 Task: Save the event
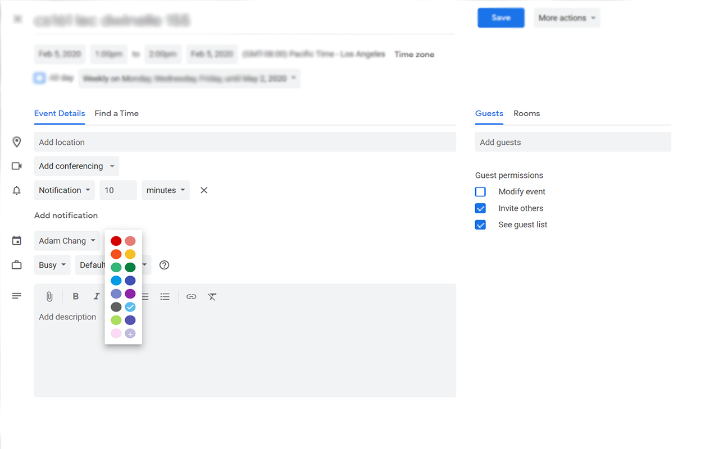coord(501,18)
